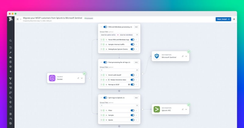Expand the Microsoft Sentinel destination chevron
The image size is (244, 128).
[x=186, y=56]
